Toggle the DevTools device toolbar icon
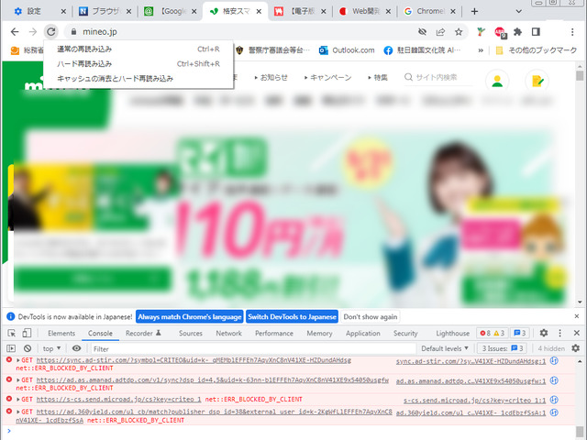The image size is (587, 440). tap(27, 333)
